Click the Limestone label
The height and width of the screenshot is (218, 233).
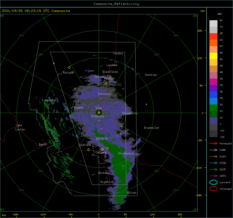pyautogui.click(x=49, y=100)
